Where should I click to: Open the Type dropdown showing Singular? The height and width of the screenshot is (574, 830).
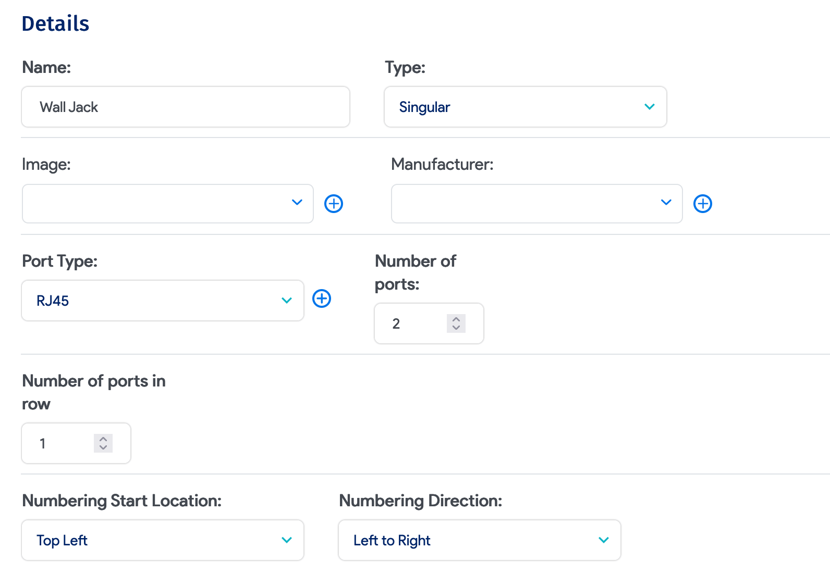point(525,107)
